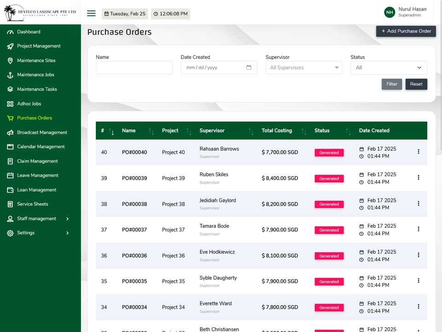
Task: Click the $ 8,400.00 SGD amount
Action: pyautogui.click(x=279, y=178)
